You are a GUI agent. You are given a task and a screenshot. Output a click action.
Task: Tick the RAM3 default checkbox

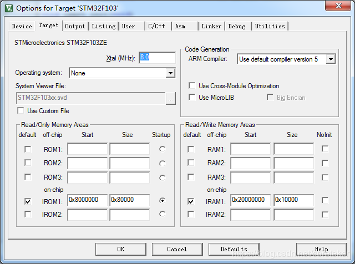pos(191,177)
